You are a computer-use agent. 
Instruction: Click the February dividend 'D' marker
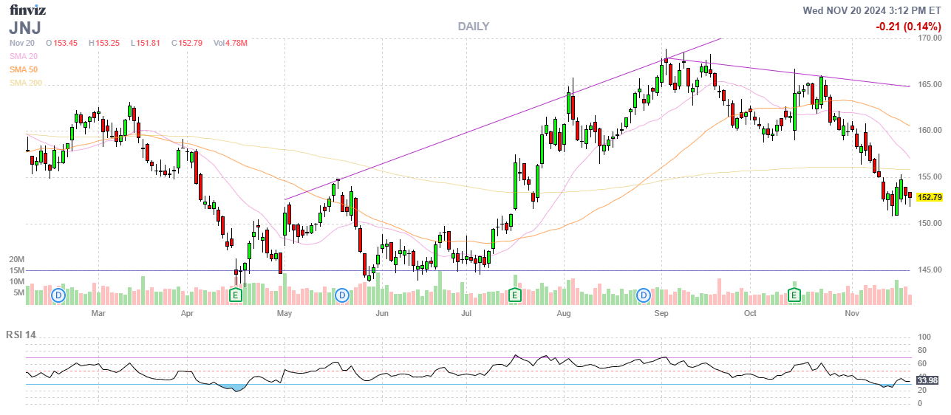click(58, 295)
